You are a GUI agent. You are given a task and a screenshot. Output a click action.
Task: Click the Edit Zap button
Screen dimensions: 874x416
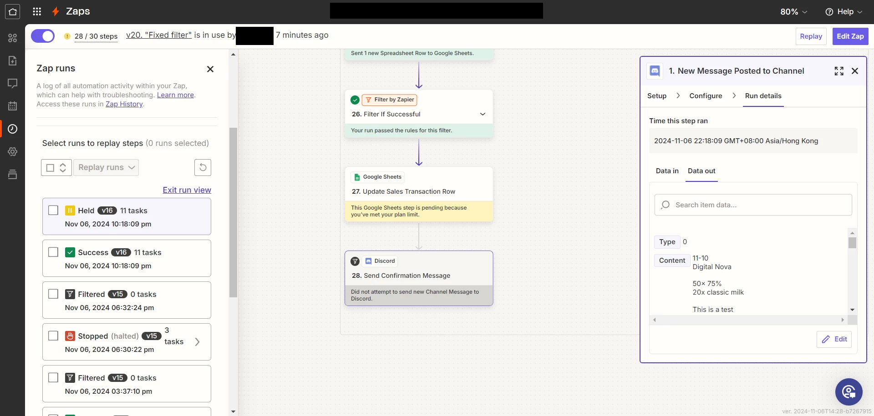click(850, 36)
